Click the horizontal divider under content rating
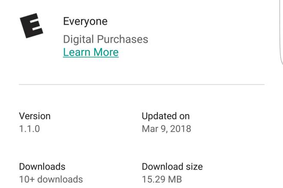Image resolution: width=283 pixels, height=188 pixels. pyautogui.click(x=141, y=84)
